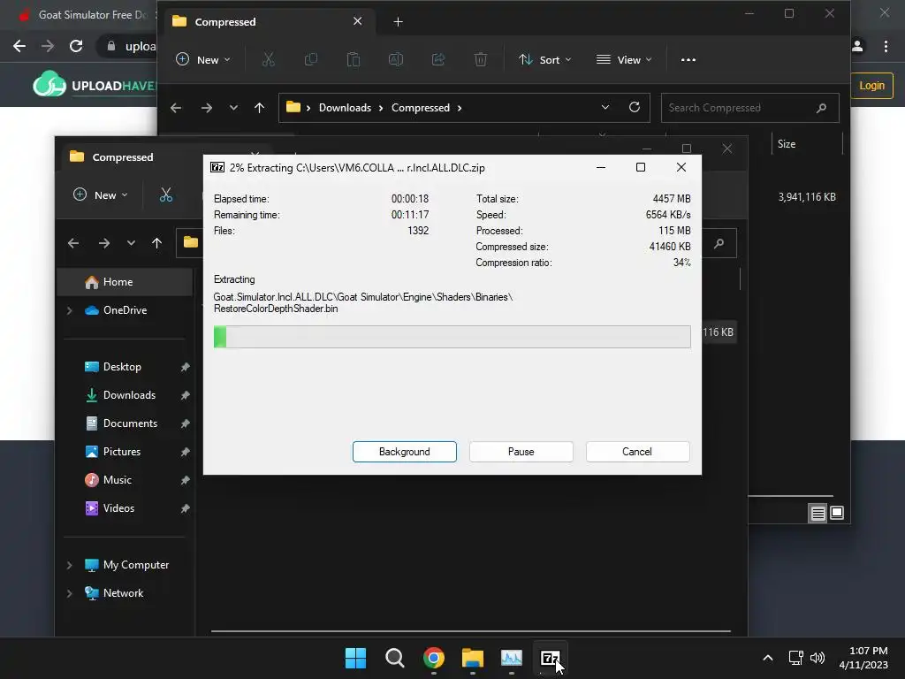The image size is (905, 679).
Task: Pause the 7-Zip extraction
Action: coord(521,452)
